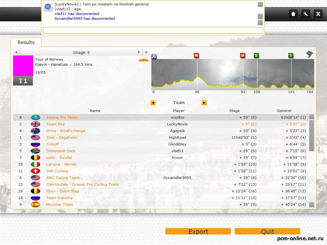Click the orange hilly stage type icon

tap(144, 60)
